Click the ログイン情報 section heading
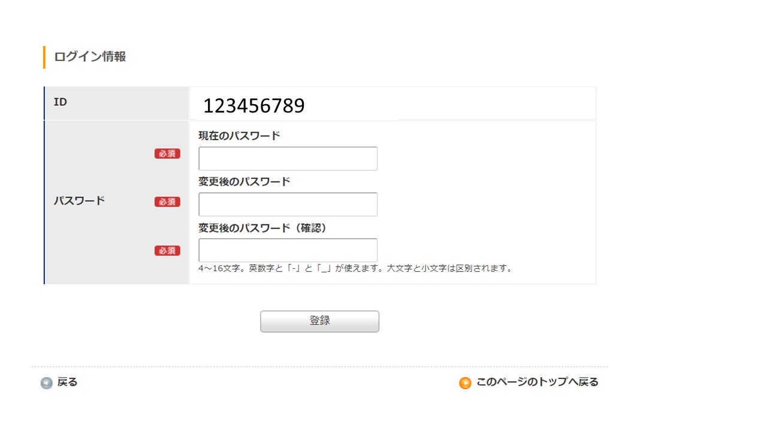Screen dimensions: 767x431 (90, 57)
